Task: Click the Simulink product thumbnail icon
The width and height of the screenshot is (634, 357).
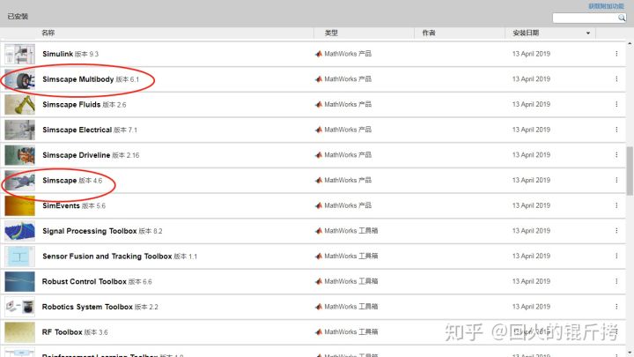Action: pyautogui.click(x=19, y=54)
